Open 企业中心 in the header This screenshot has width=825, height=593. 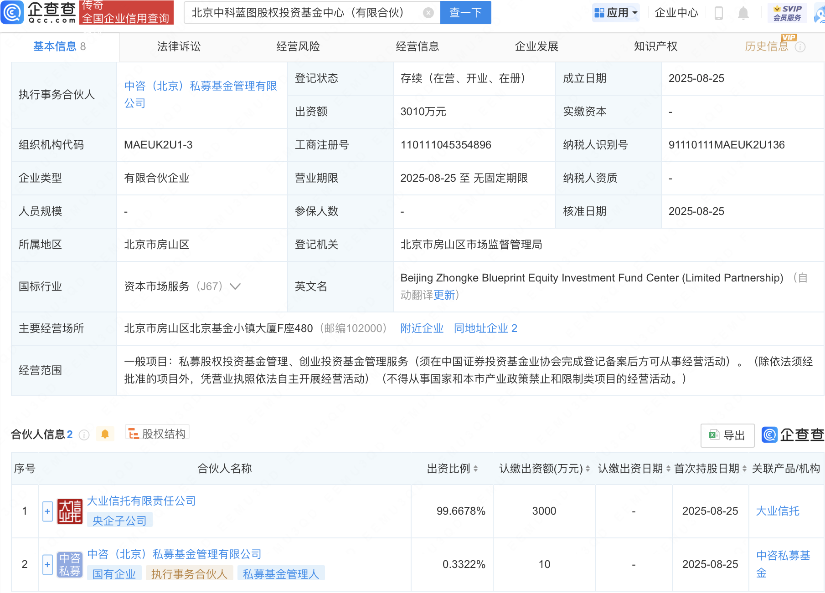click(x=676, y=13)
